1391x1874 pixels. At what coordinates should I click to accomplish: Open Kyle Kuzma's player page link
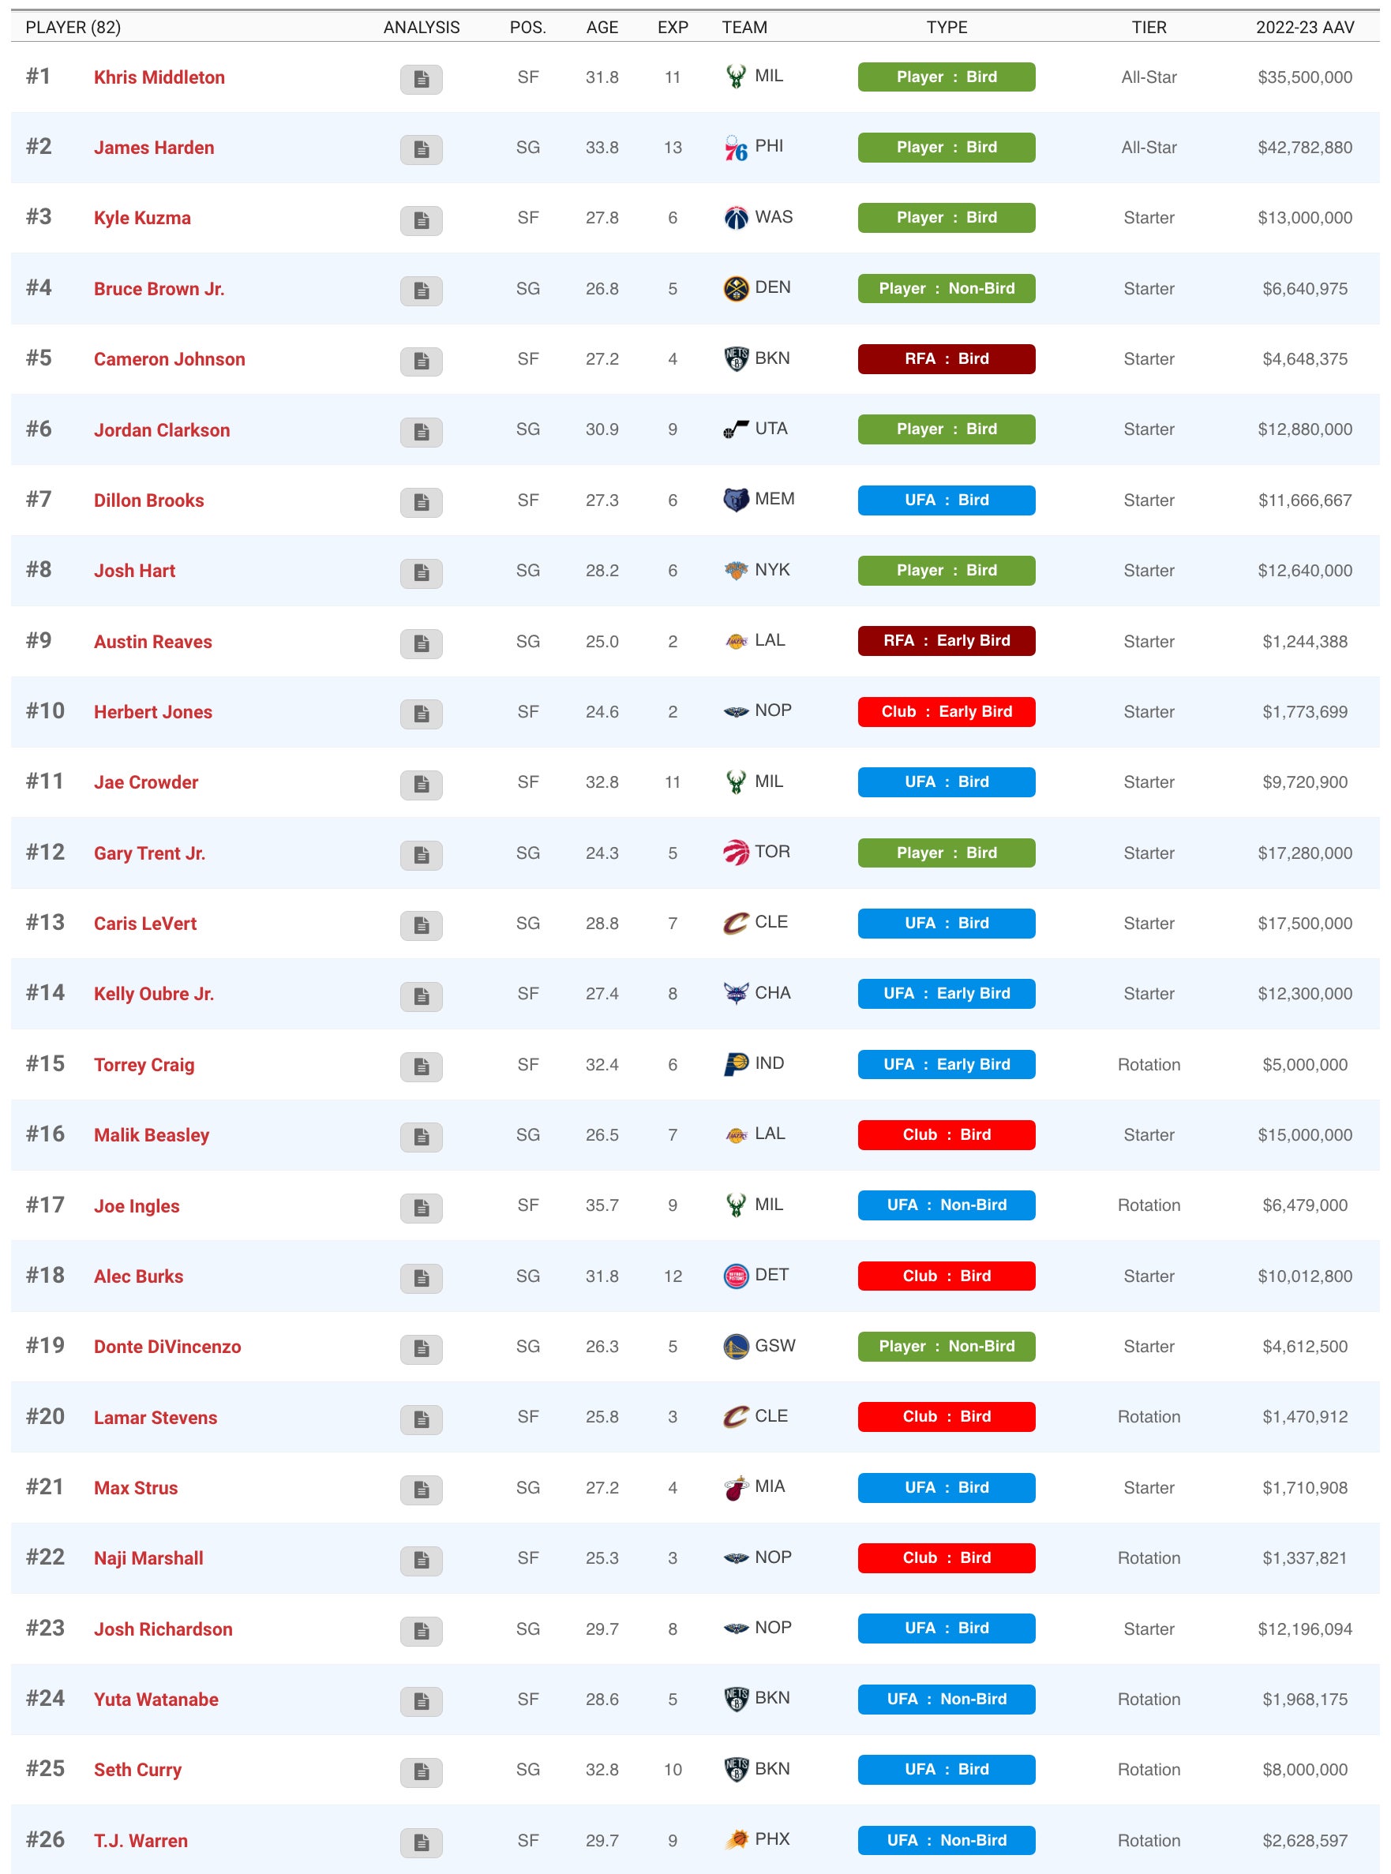(142, 218)
